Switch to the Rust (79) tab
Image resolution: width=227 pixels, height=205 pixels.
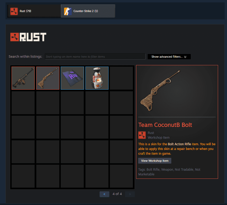(34, 11)
